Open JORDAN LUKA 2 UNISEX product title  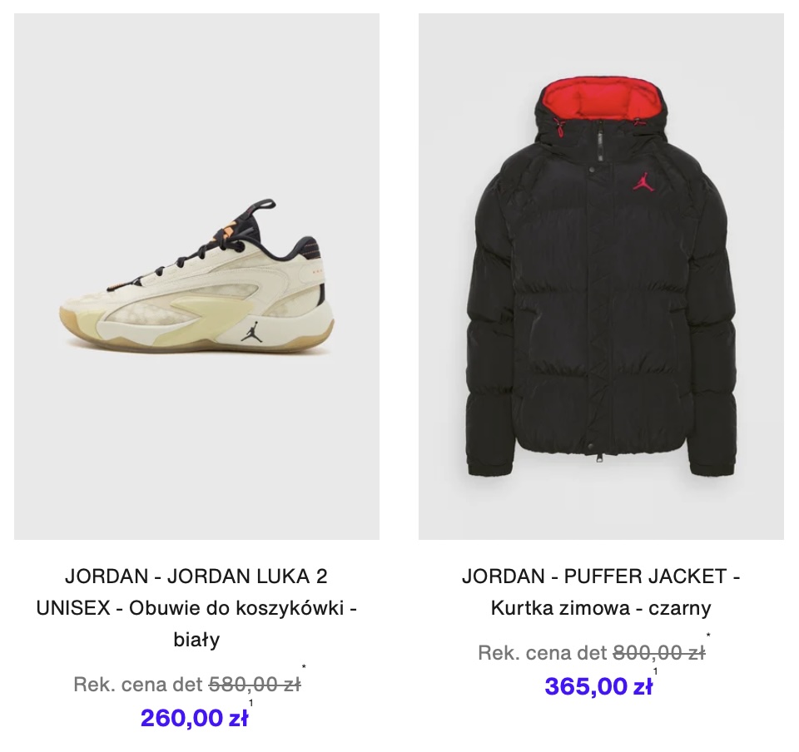[x=196, y=607]
